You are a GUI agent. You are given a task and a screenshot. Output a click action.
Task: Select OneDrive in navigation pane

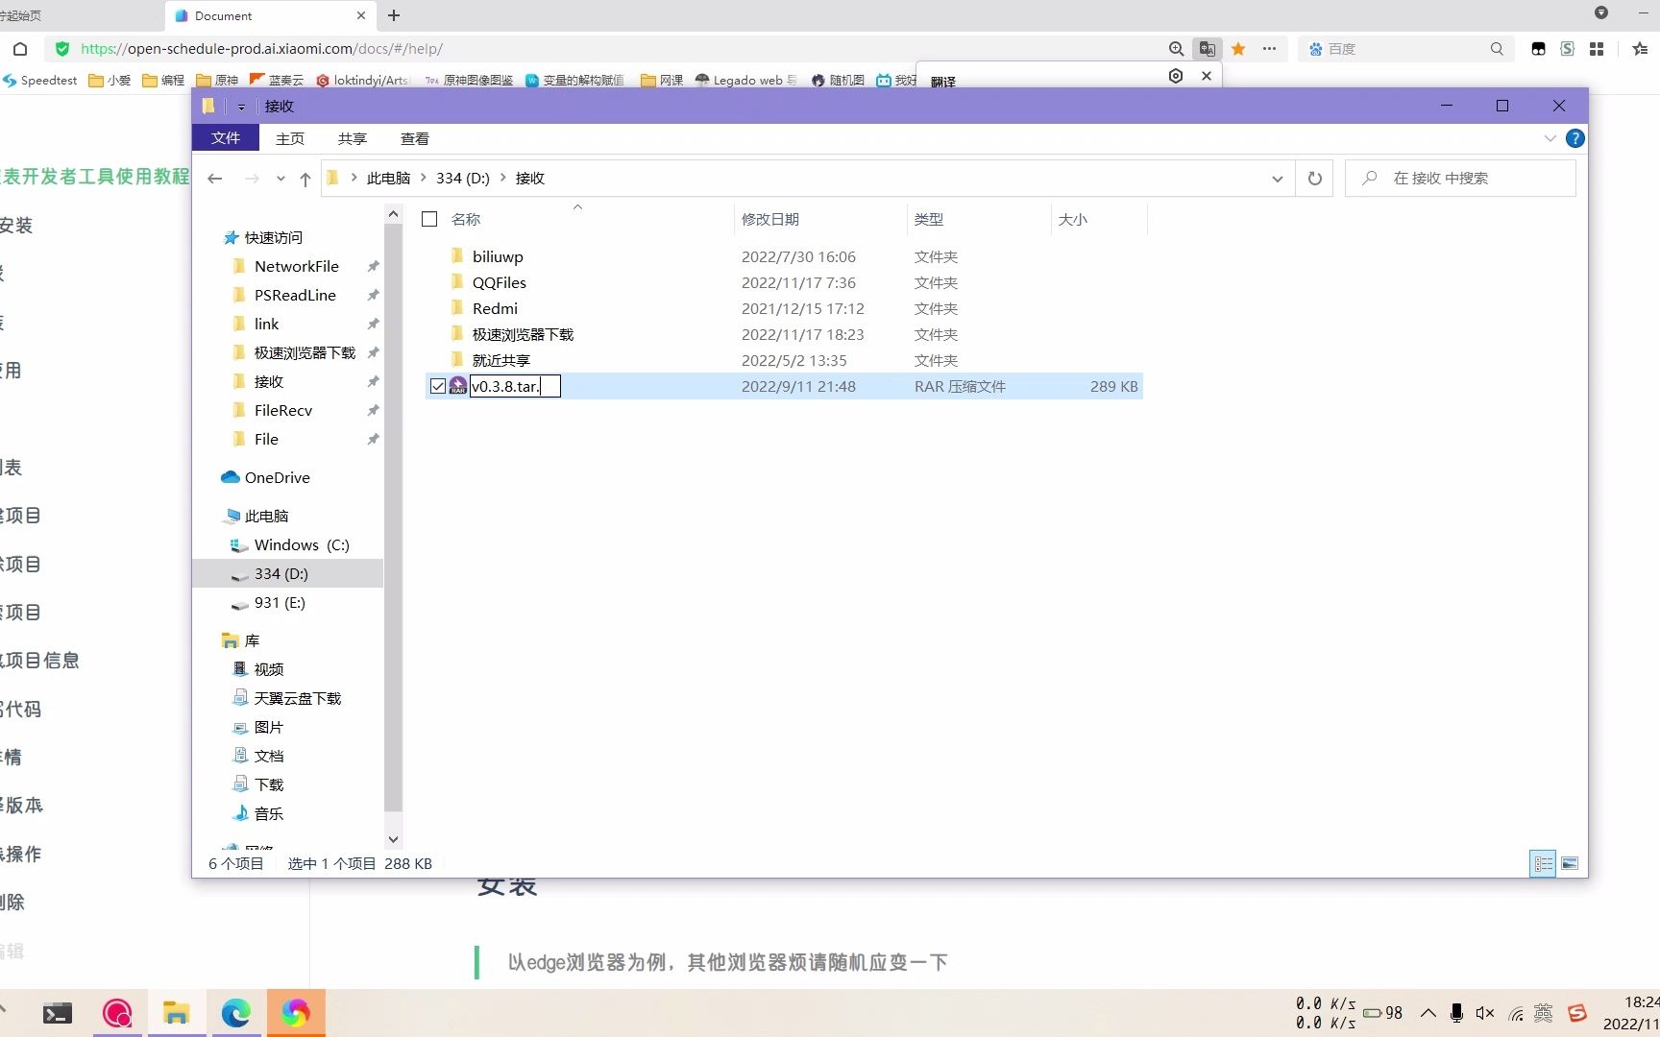277,477
